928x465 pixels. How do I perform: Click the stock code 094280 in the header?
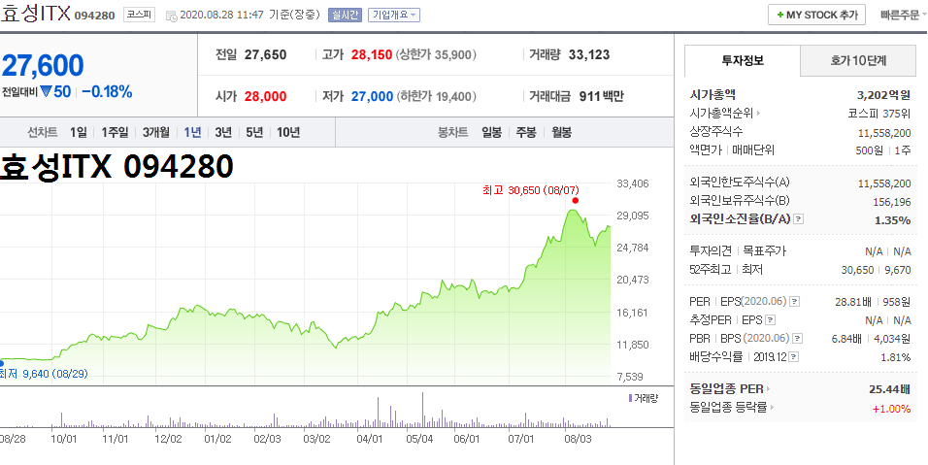pos(95,16)
